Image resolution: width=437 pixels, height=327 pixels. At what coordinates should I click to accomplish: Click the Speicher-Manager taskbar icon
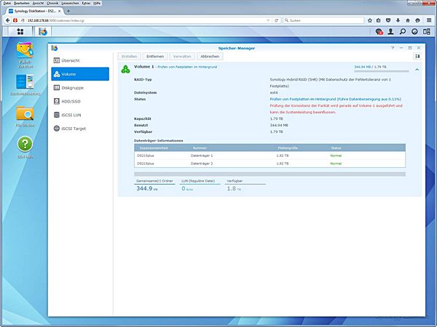click(x=43, y=32)
